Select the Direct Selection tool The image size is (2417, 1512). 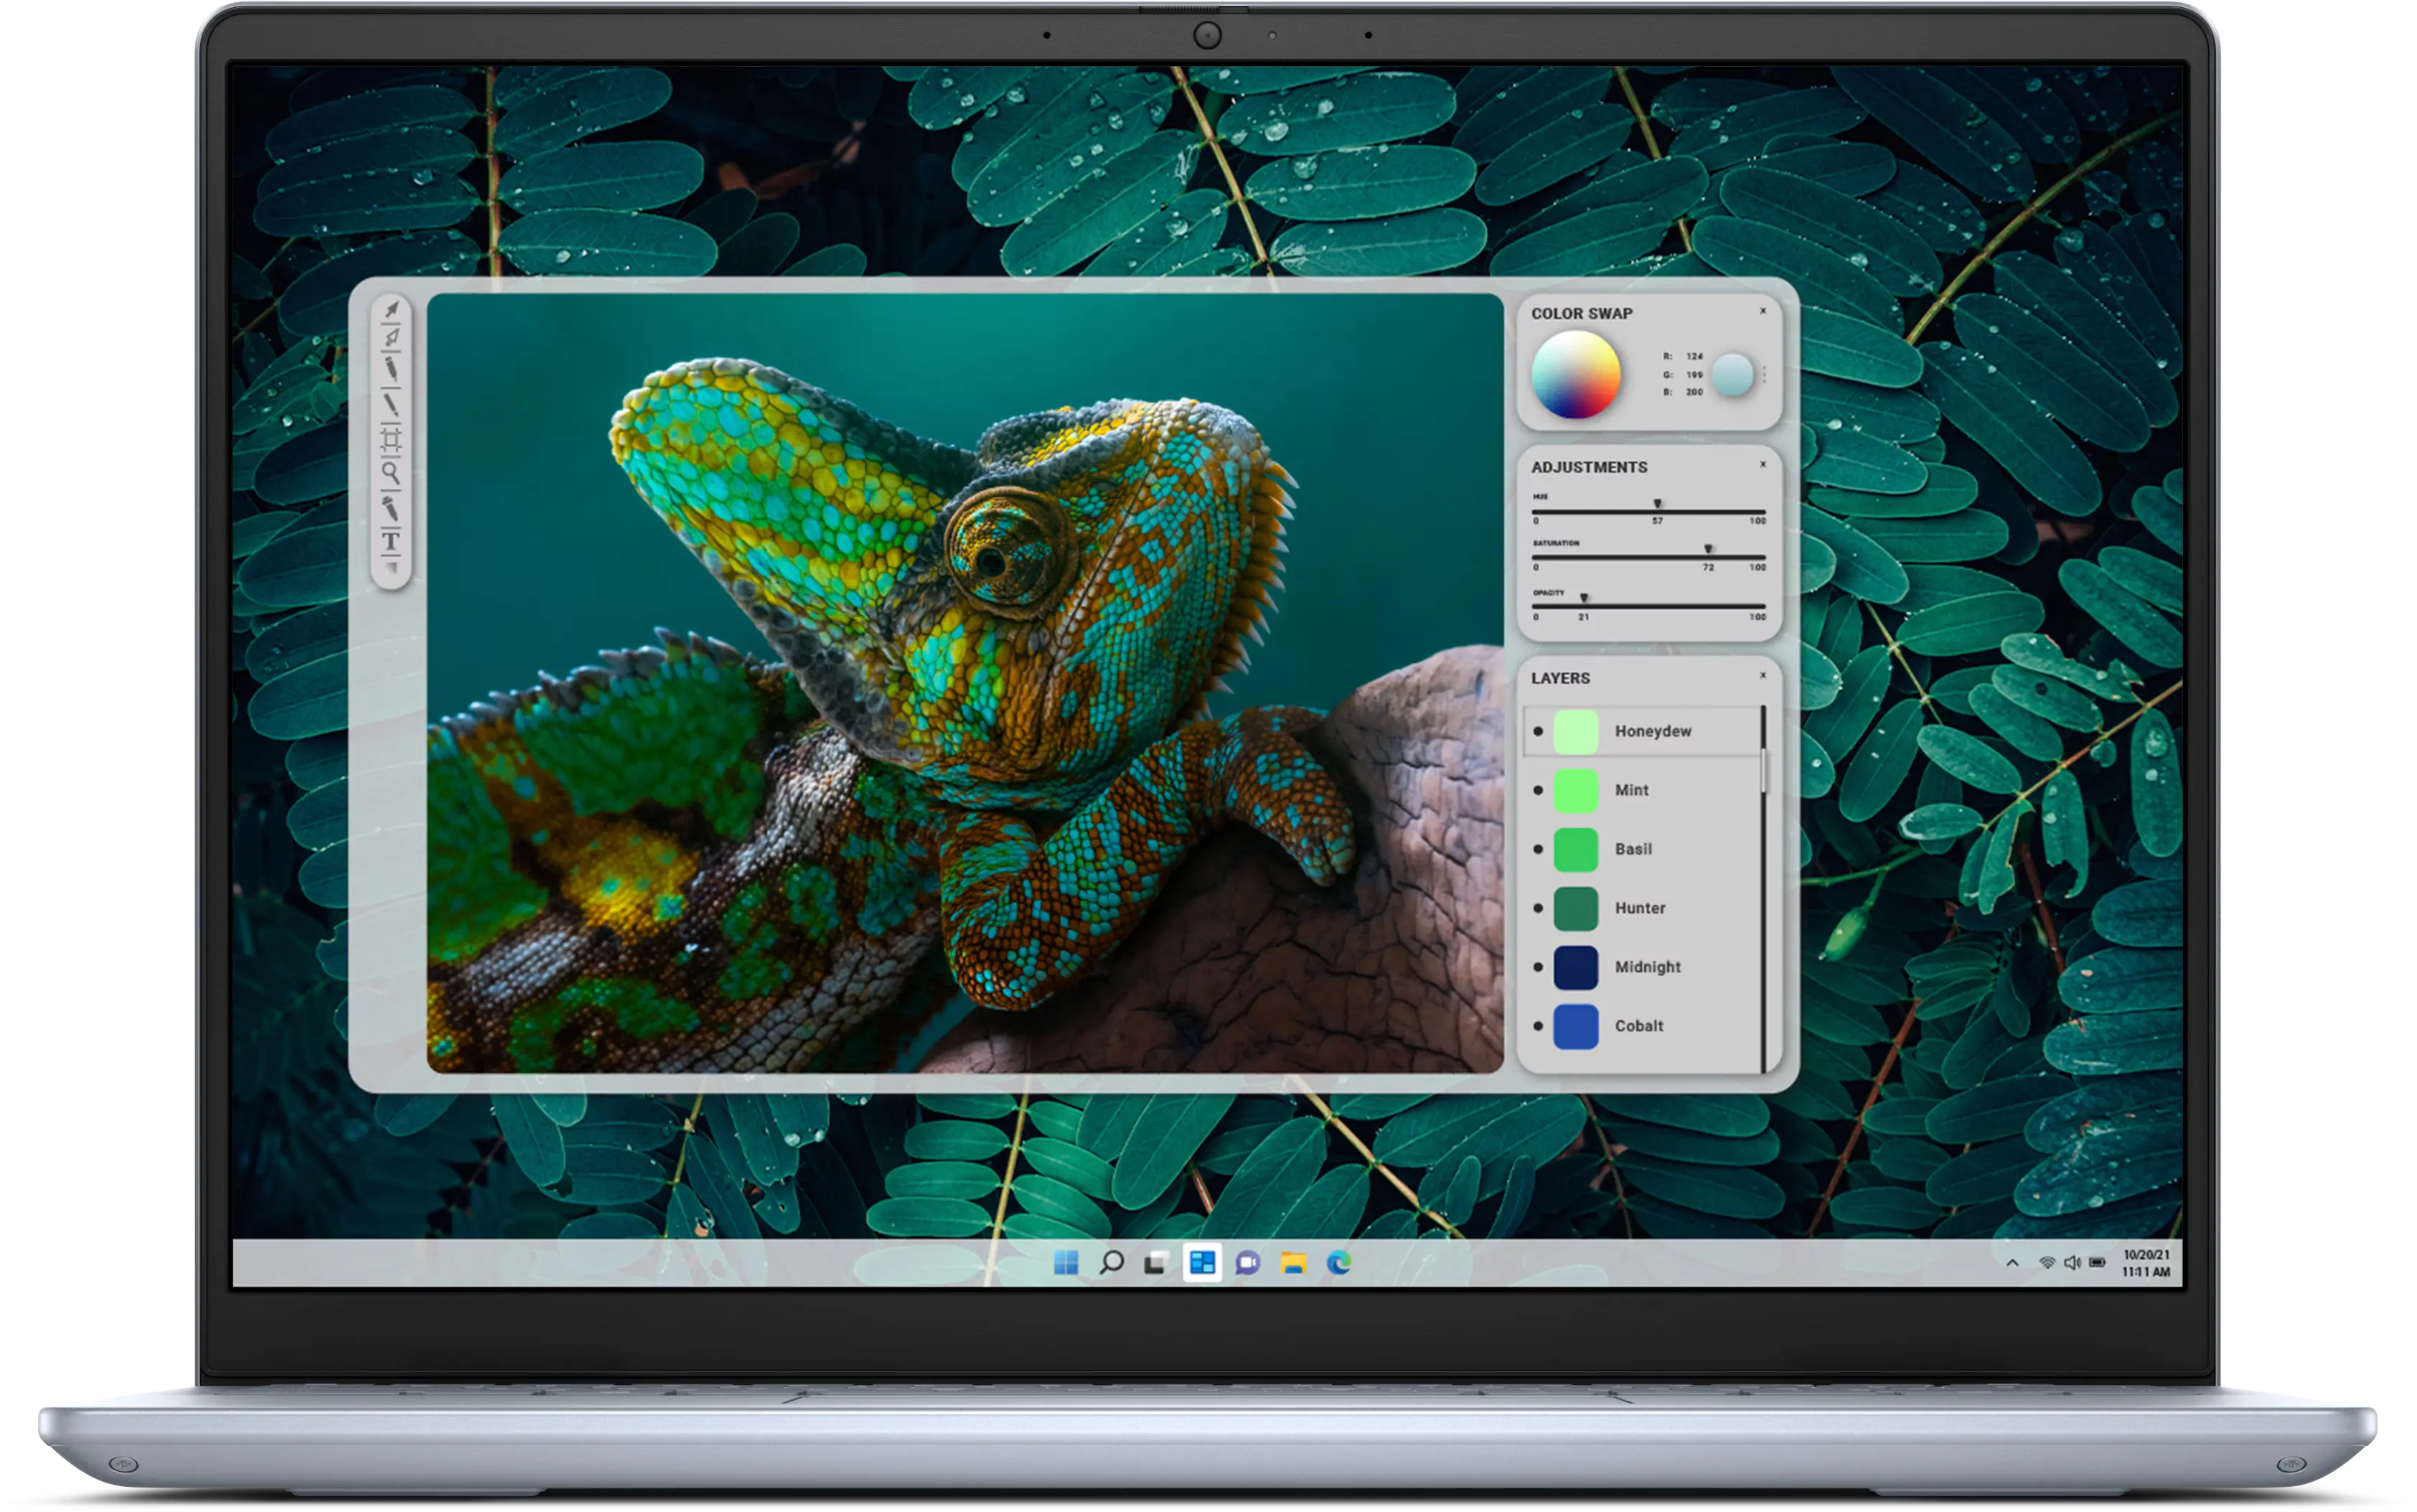point(392,337)
